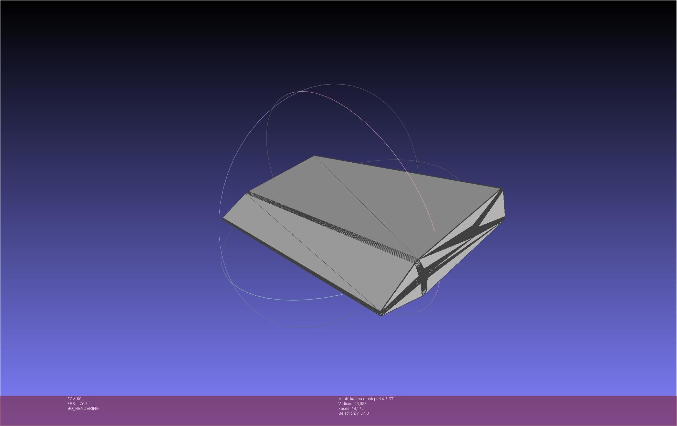This screenshot has width=677, height=426.
Task: Click the bottom-most corner vertex of the mesh
Action: pos(381,315)
